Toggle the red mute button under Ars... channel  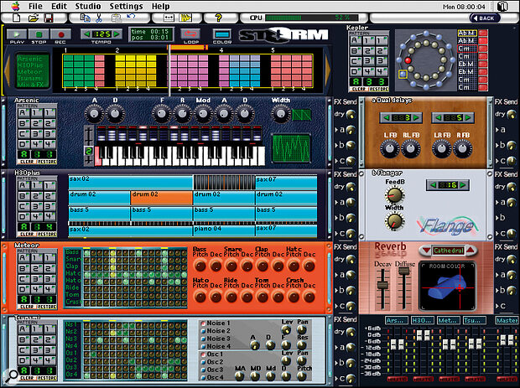pos(397,379)
